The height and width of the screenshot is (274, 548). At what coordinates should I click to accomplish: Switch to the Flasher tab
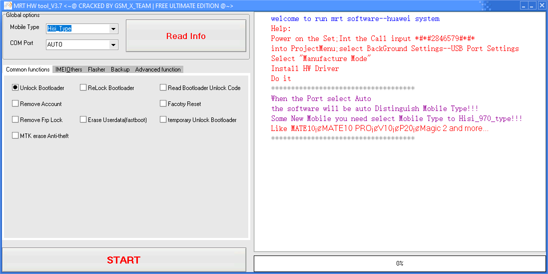coord(96,69)
